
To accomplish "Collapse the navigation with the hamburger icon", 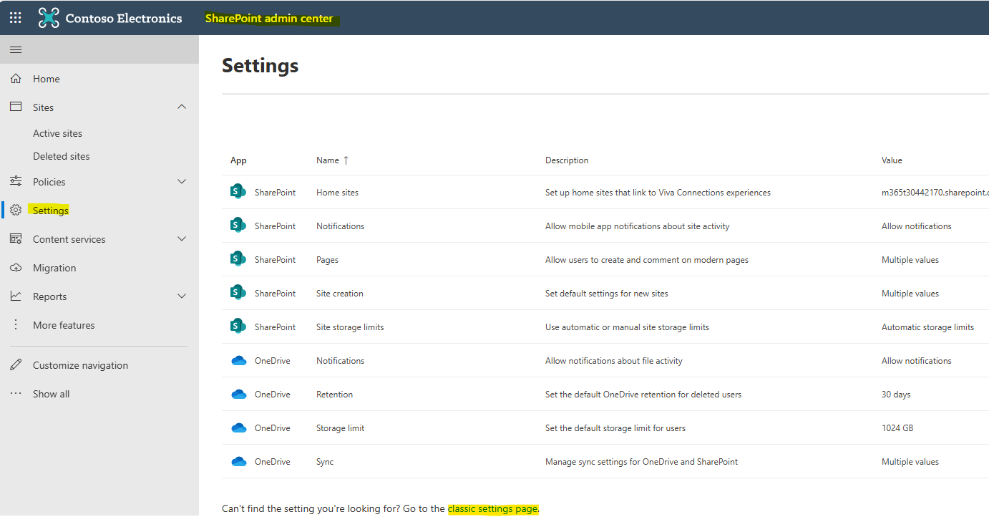I will 16,50.
